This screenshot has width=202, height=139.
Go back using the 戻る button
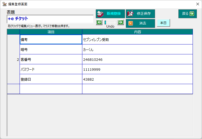(x=188, y=14)
